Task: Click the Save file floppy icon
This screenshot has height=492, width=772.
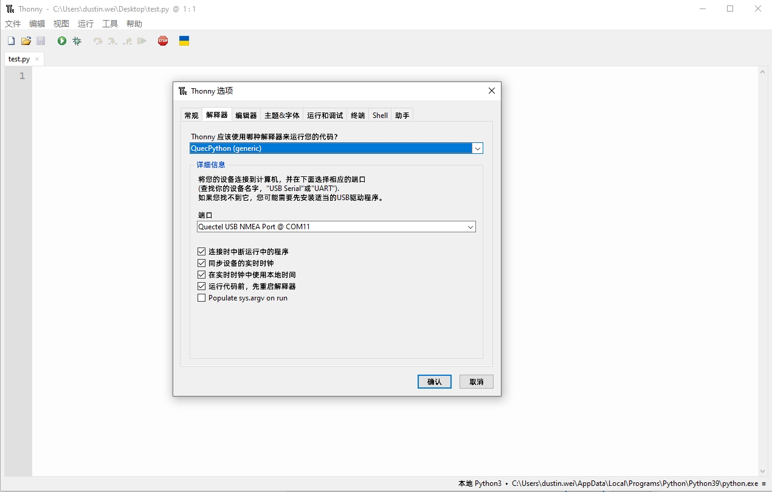Action: [41, 41]
